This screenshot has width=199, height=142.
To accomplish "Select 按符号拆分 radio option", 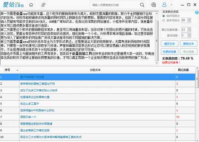I will point(164,16).
